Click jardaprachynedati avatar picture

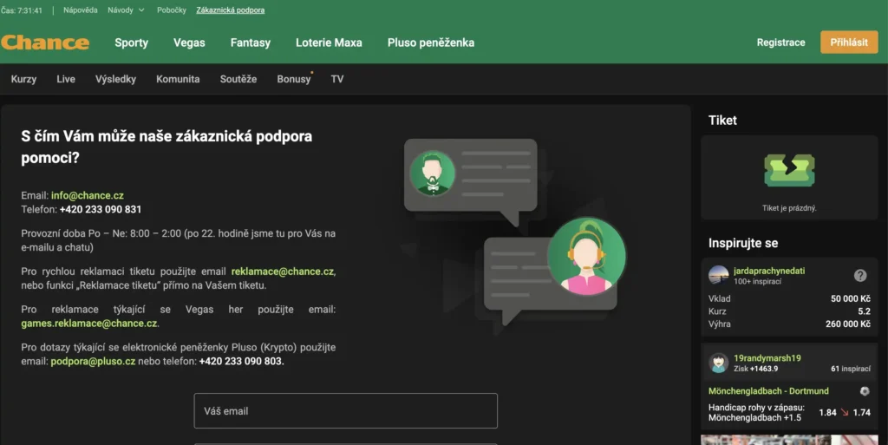[719, 275]
